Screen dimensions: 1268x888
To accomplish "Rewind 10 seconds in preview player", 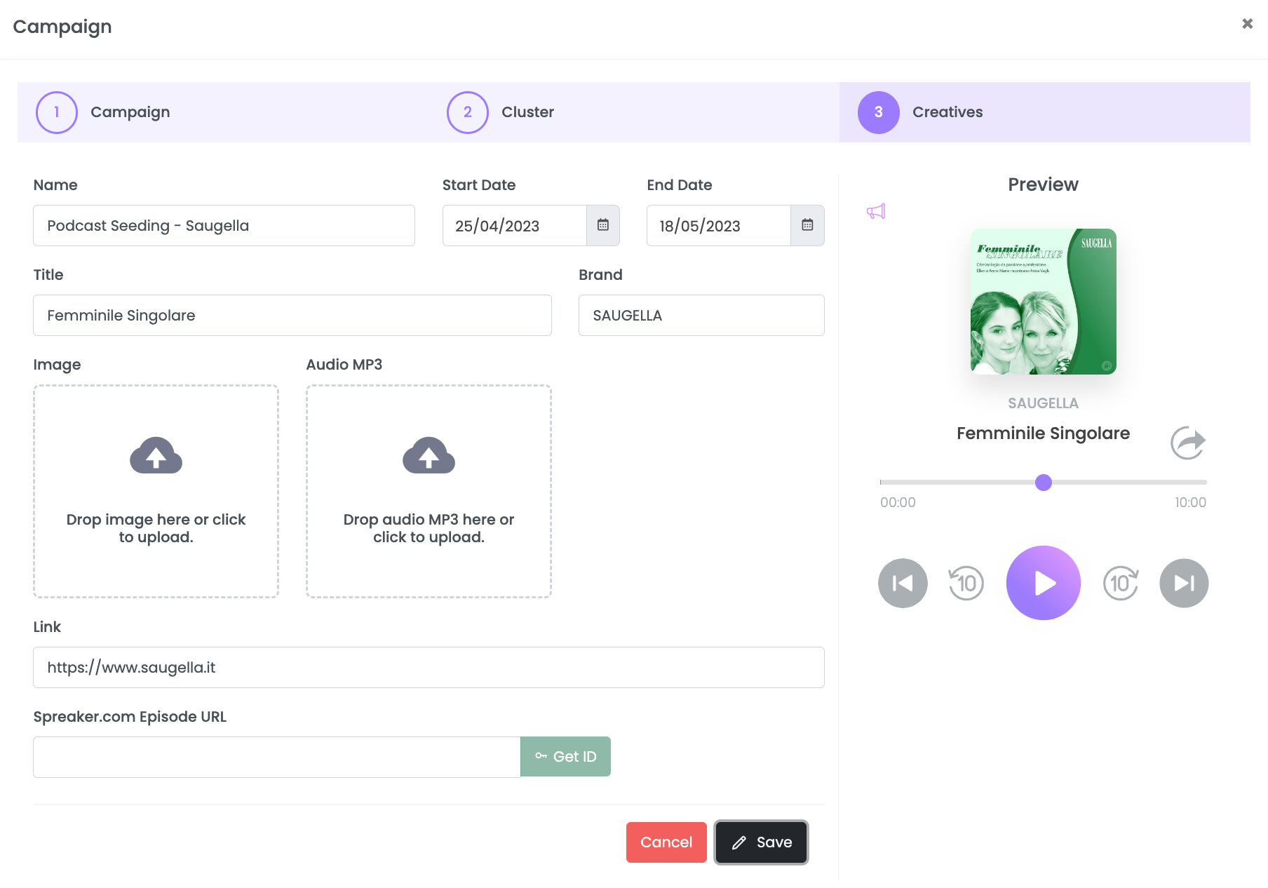I will click(x=966, y=583).
